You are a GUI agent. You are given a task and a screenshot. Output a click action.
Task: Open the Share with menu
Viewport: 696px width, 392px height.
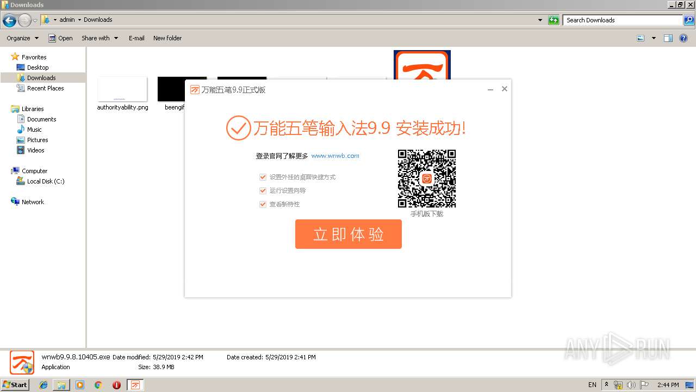pyautogui.click(x=100, y=38)
